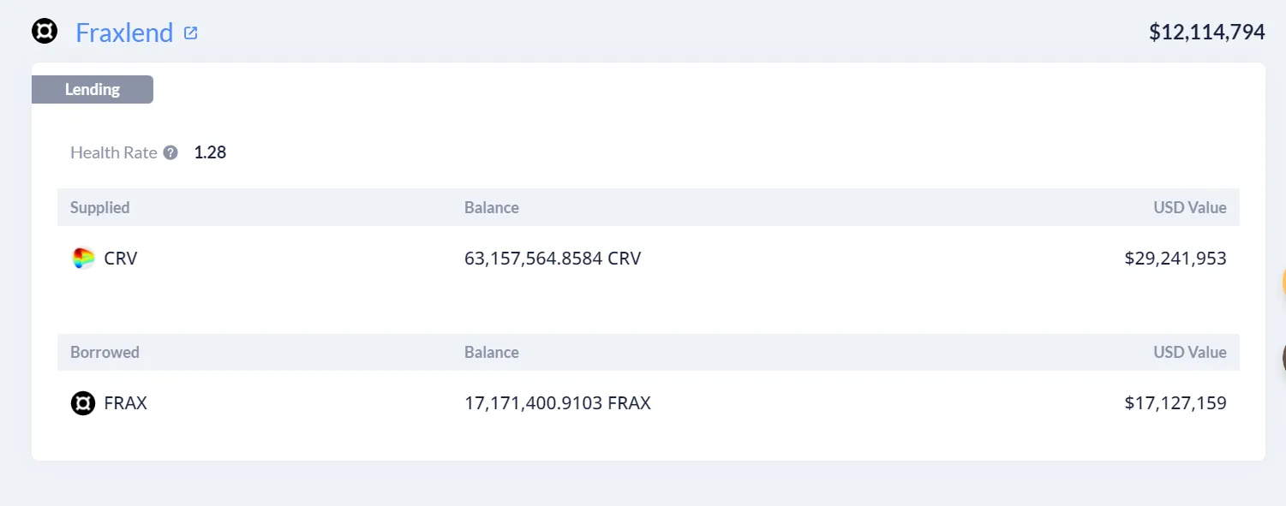Click the CRV token name

tap(121, 259)
